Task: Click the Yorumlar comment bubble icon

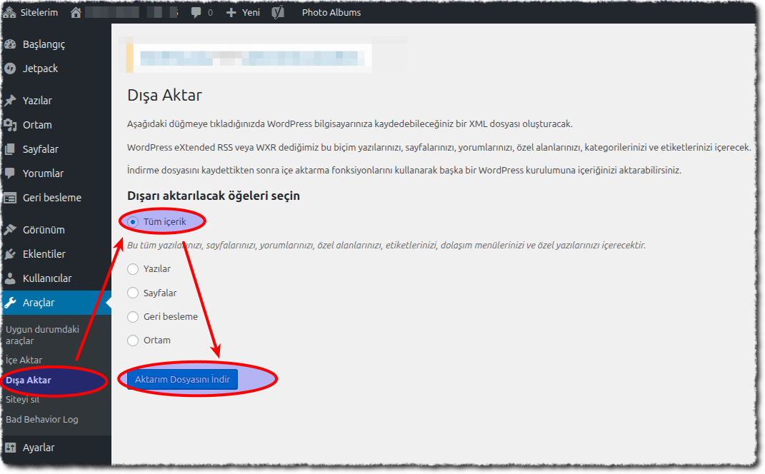Action: (x=10, y=173)
